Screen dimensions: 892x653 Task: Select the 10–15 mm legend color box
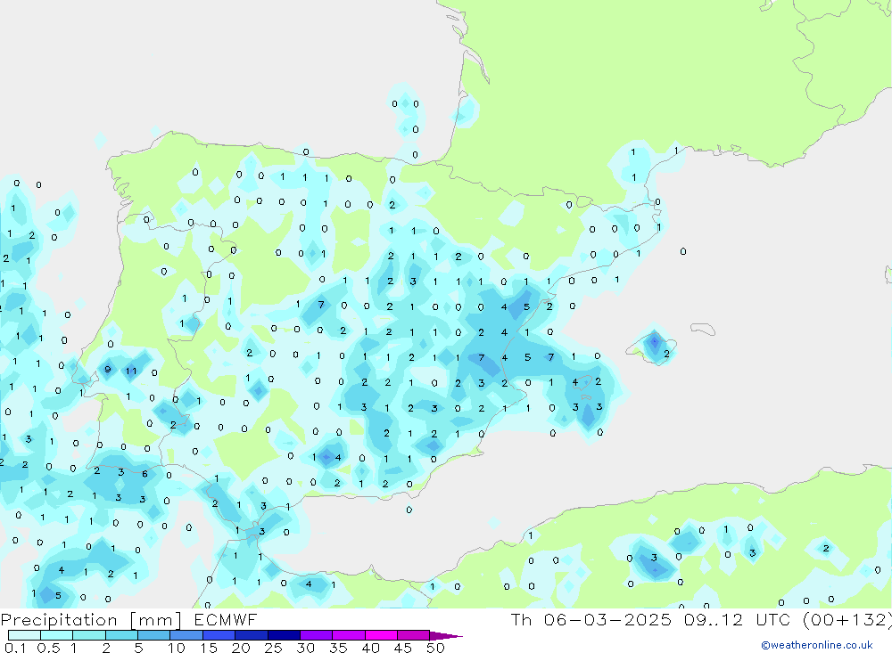click(x=186, y=635)
